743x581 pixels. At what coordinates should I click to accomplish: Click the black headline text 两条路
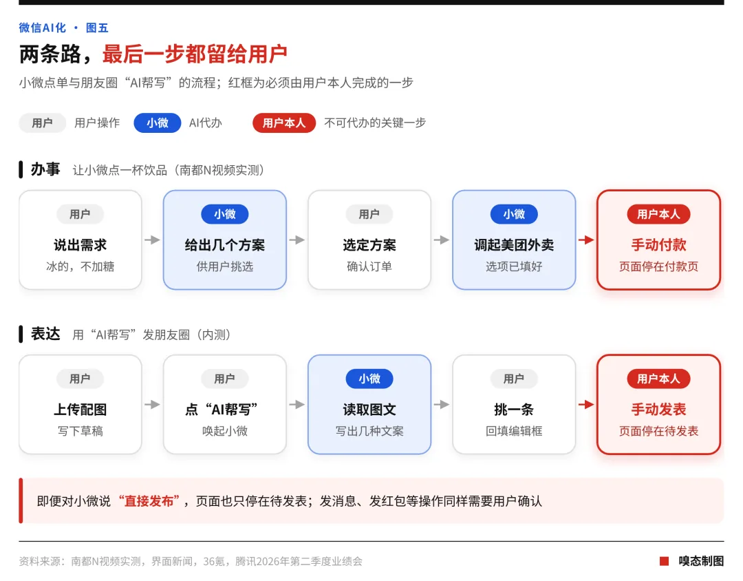coord(50,54)
